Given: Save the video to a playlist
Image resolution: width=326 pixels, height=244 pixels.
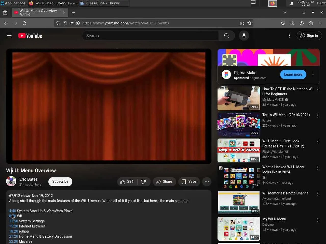Looking at the screenshot, I should pos(189,181).
